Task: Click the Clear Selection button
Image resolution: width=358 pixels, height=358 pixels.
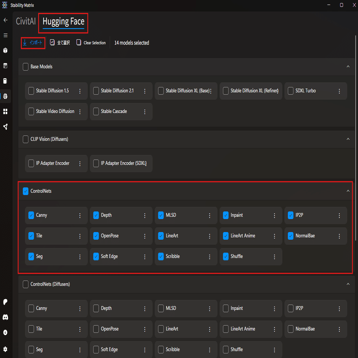Action: 91,43
